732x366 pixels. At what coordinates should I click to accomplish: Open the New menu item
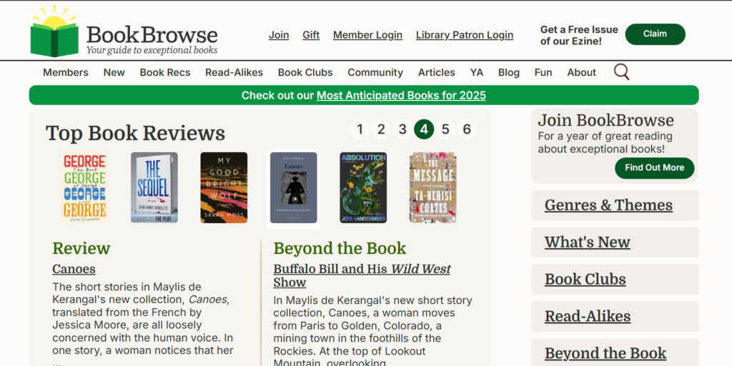click(114, 72)
